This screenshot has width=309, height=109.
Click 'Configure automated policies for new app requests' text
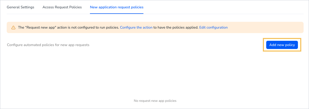[48, 45]
